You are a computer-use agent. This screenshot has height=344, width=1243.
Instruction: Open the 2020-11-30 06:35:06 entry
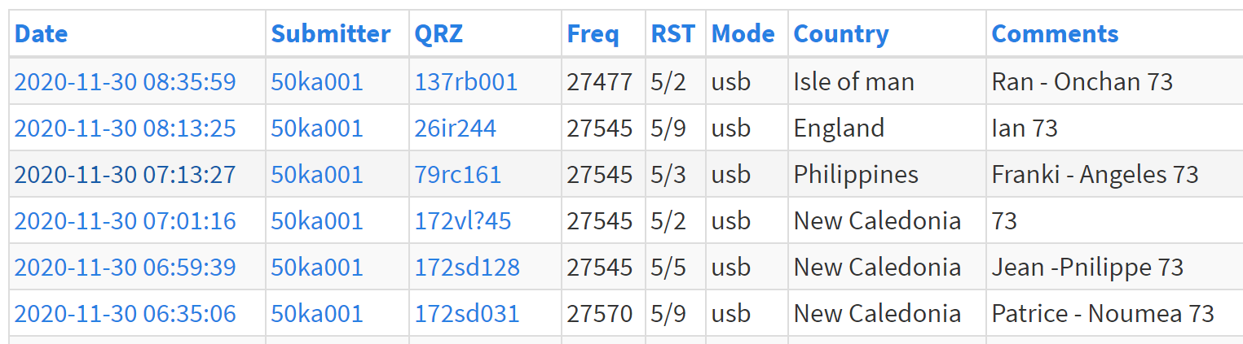click(x=125, y=313)
